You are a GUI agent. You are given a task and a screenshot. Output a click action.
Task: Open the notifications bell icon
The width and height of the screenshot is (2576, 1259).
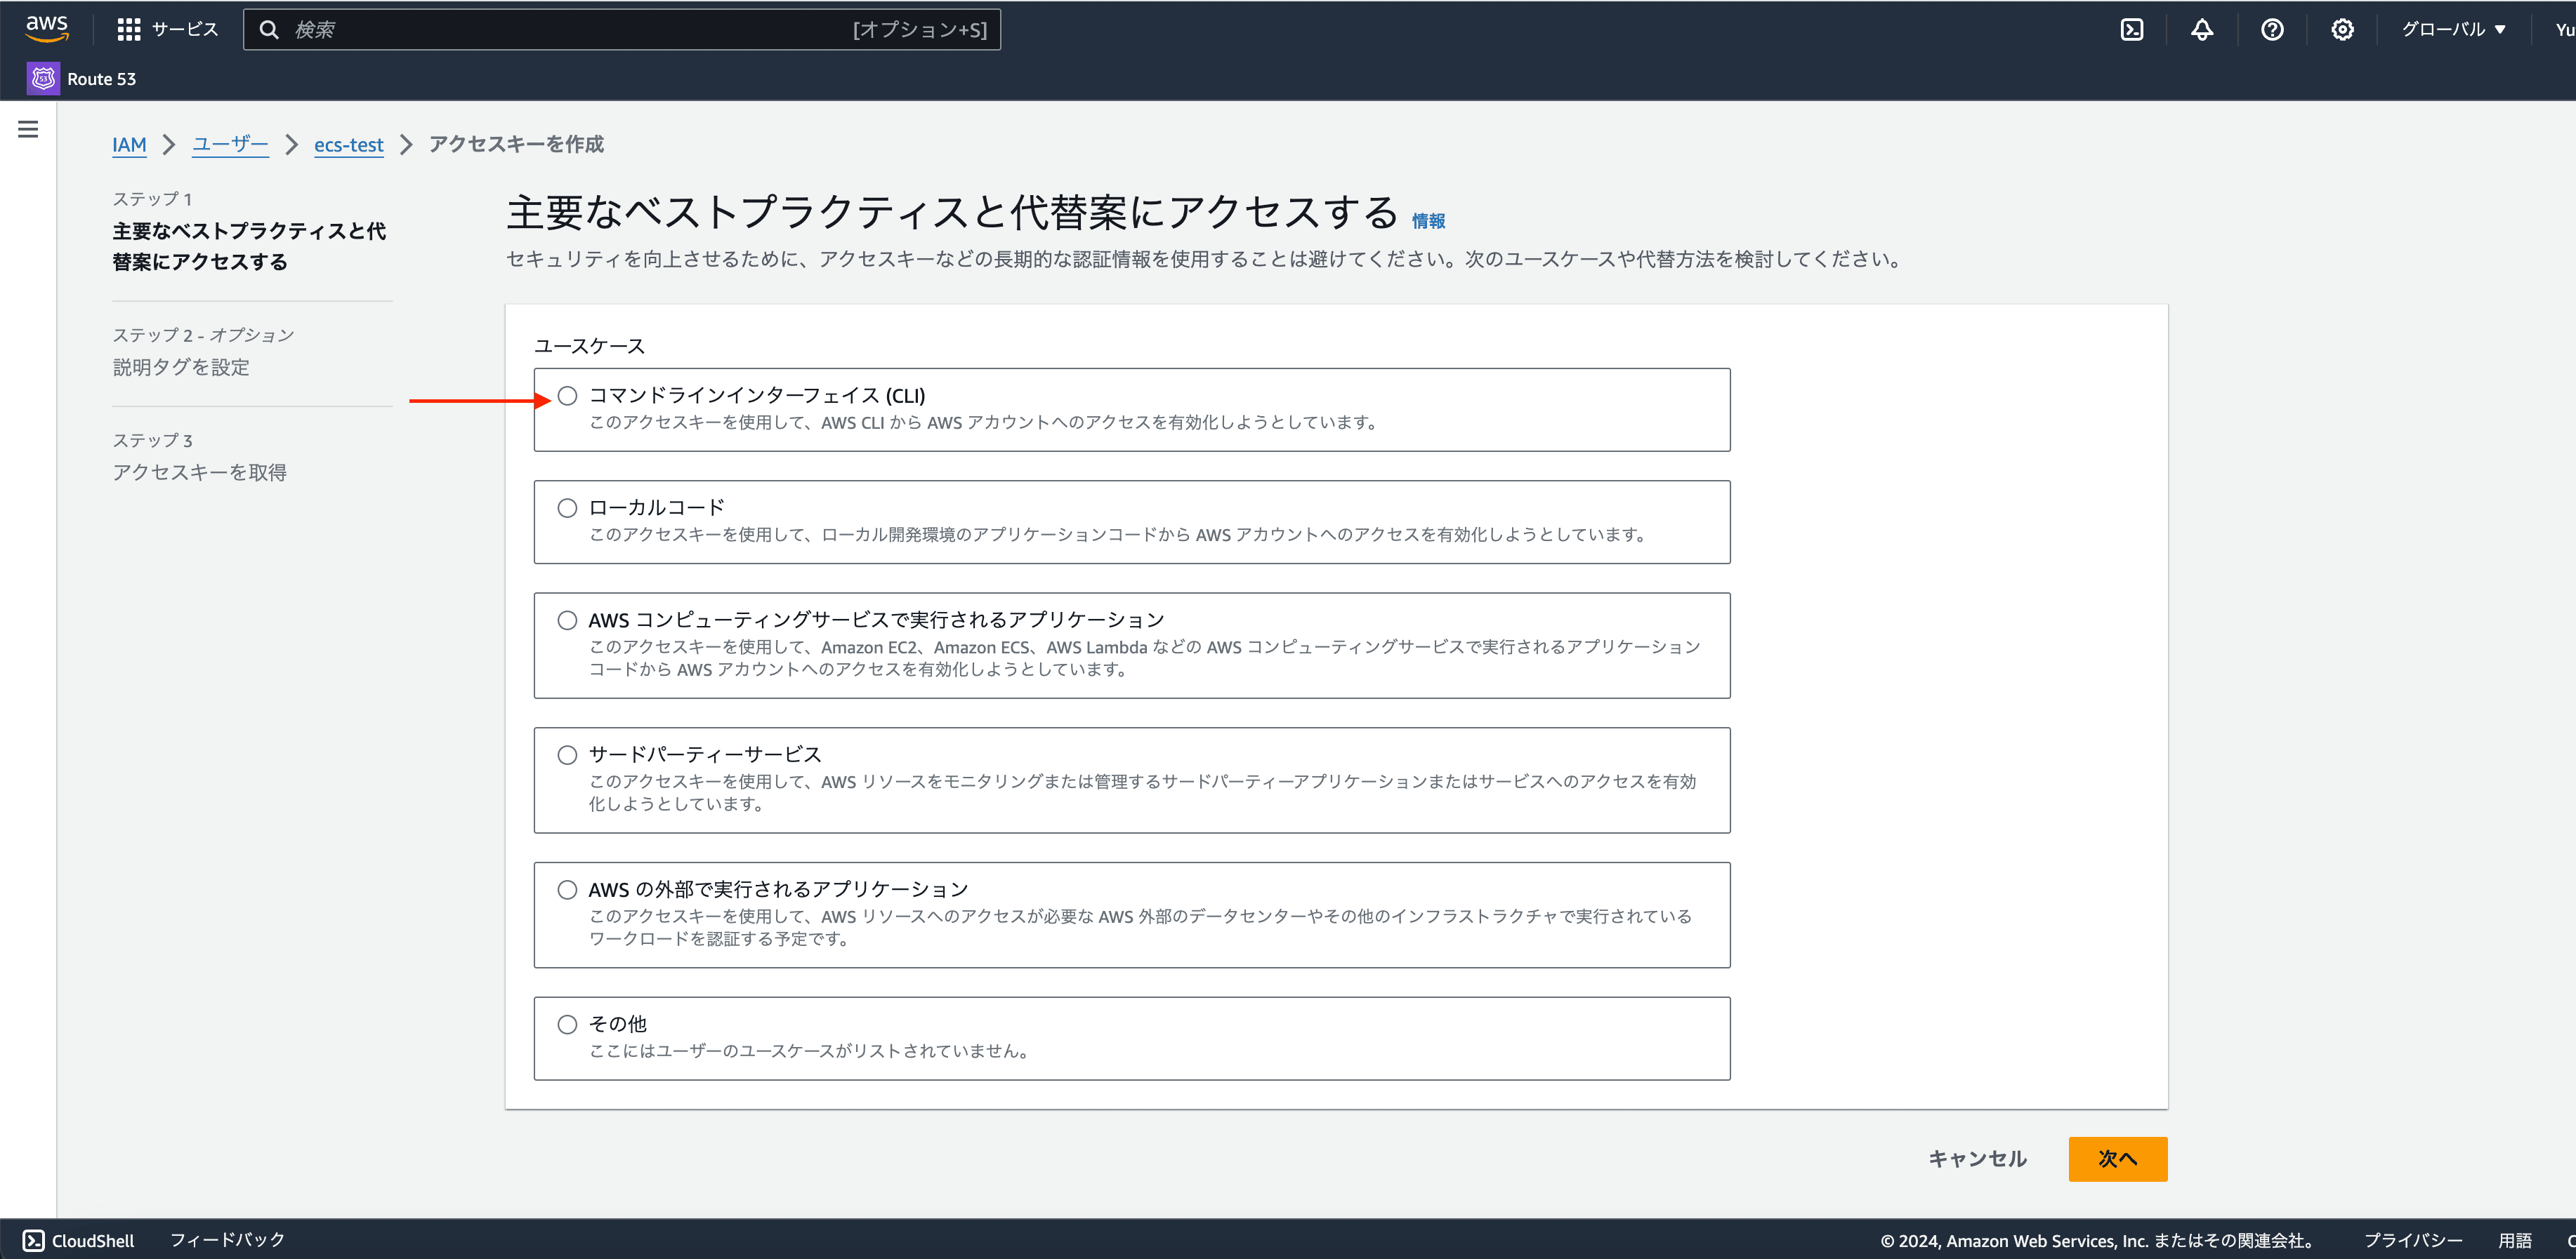[x=2201, y=30]
